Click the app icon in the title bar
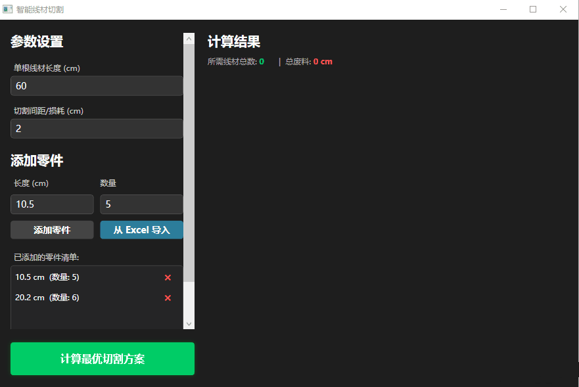This screenshot has height=387, width=579. [x=9, y=9]
